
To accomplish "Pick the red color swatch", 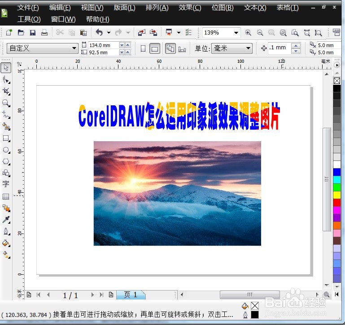I will [336, 202].
